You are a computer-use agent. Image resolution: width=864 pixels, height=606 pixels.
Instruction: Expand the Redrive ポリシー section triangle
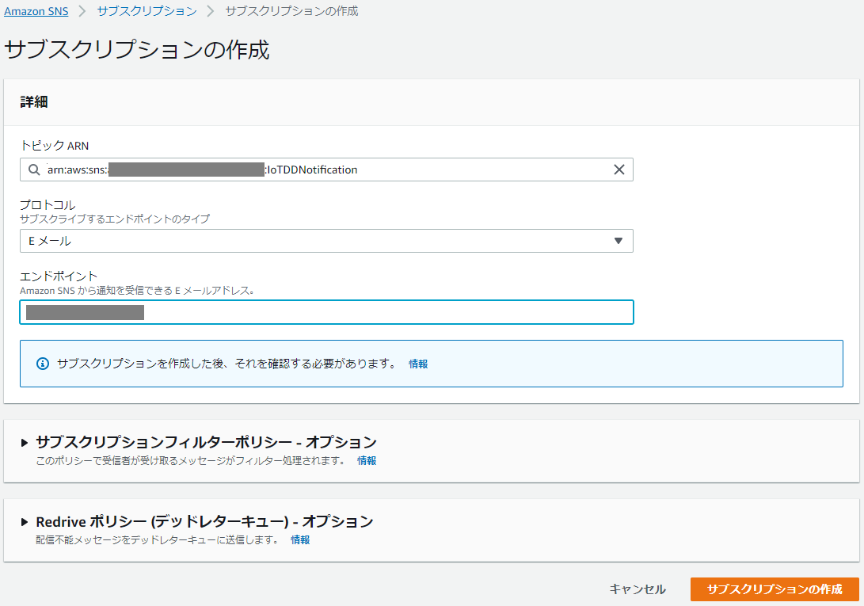coord(25,522)
